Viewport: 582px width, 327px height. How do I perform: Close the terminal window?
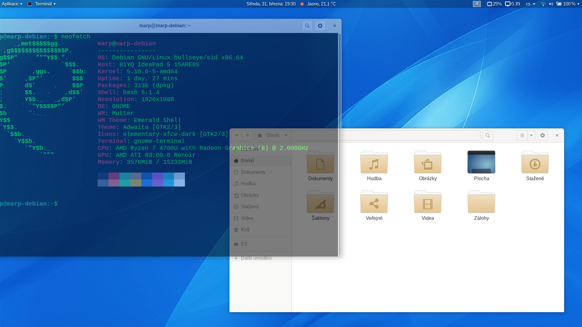pyautogui.click(x=335, y=26)
